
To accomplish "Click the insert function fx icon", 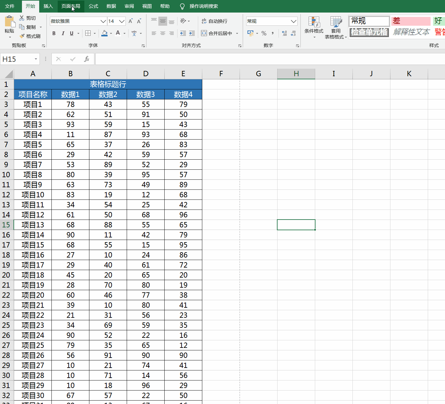I will point(87,59).
